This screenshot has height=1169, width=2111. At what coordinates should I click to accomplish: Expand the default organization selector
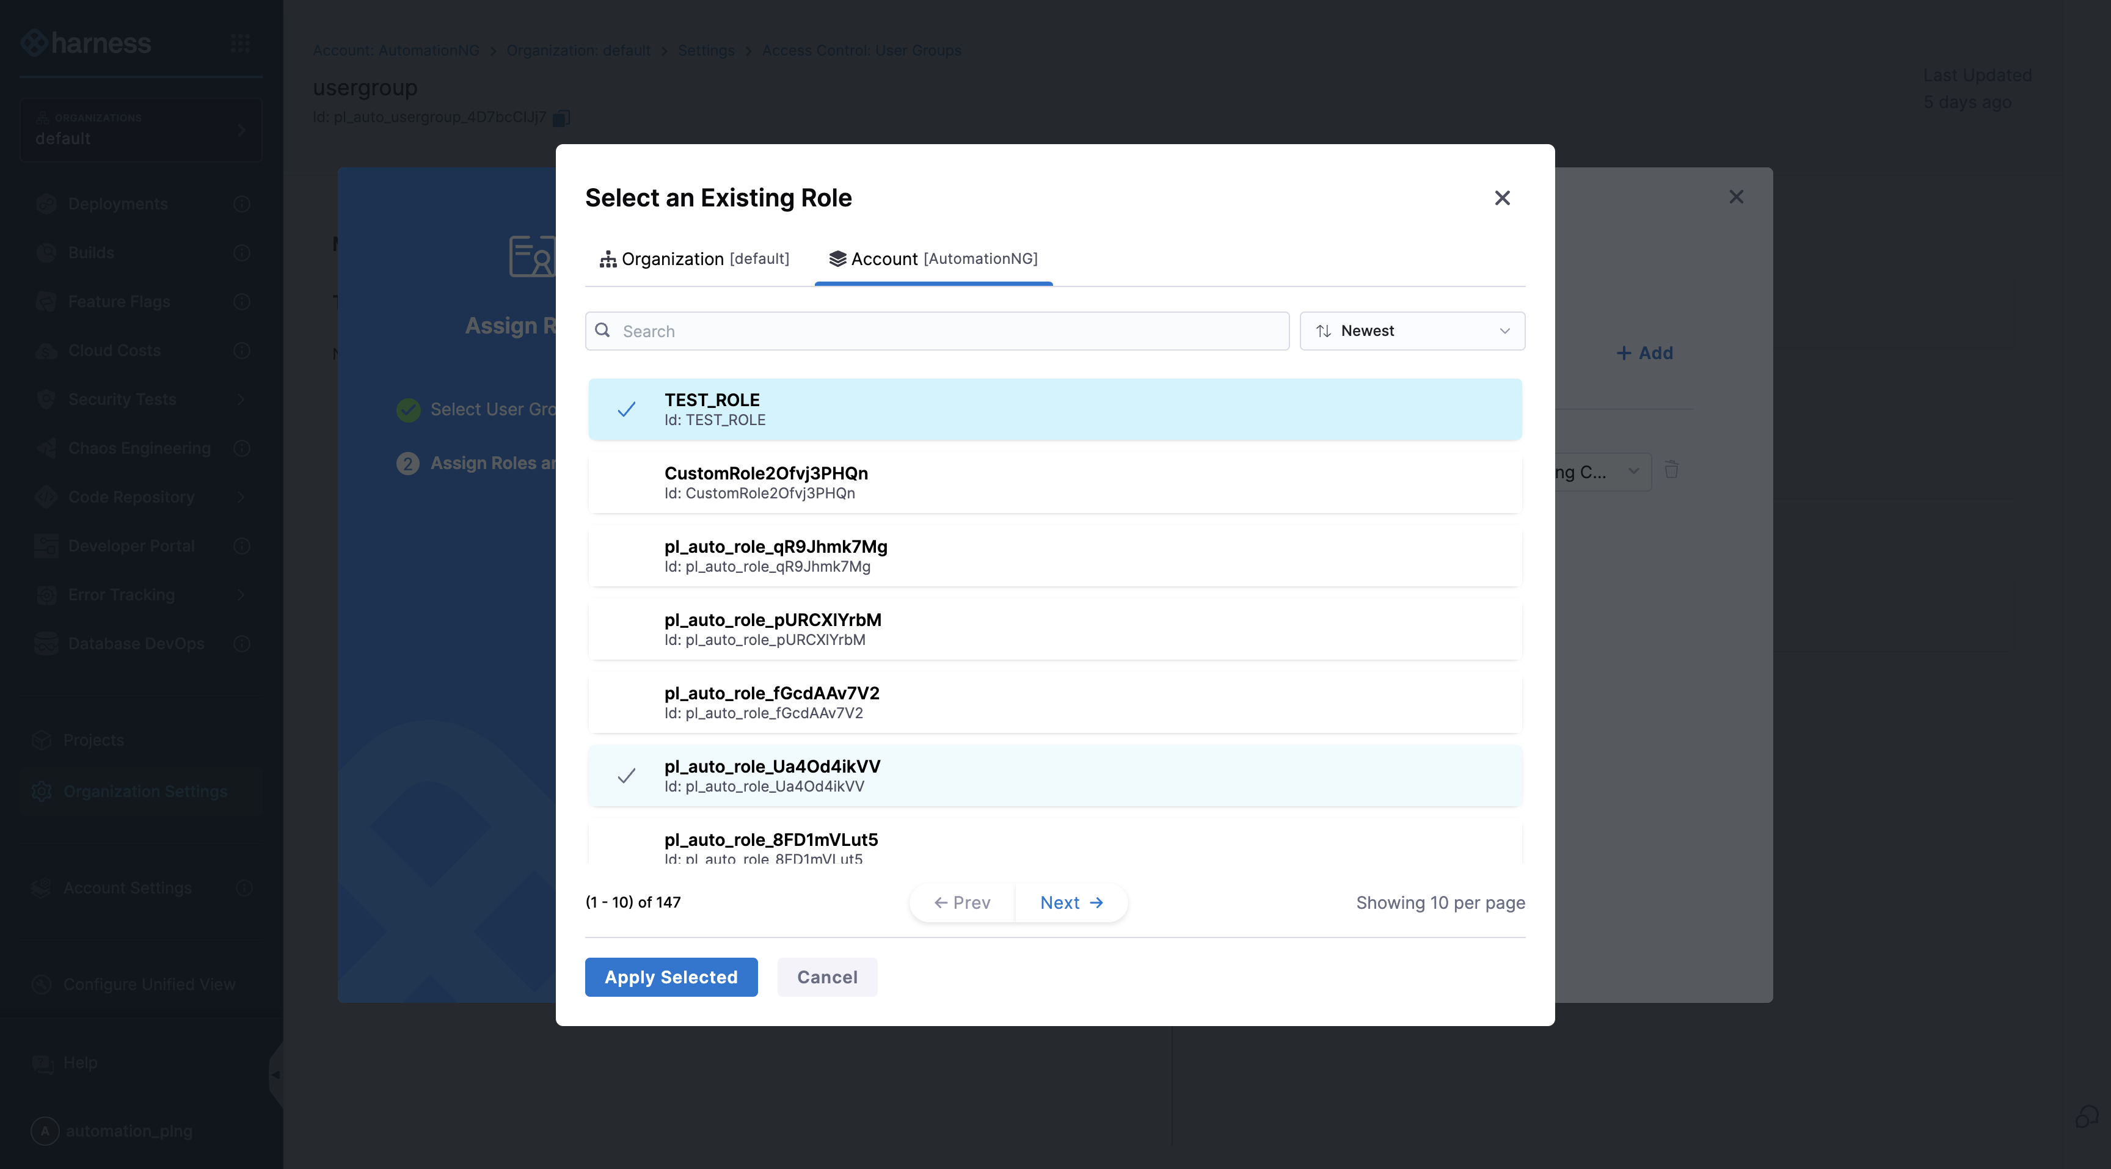point(141,130)
